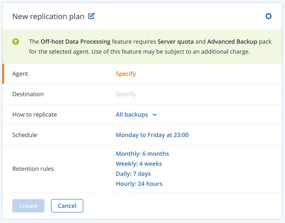Edit schedule Monday to Friday at 23:00

[152, 135]
